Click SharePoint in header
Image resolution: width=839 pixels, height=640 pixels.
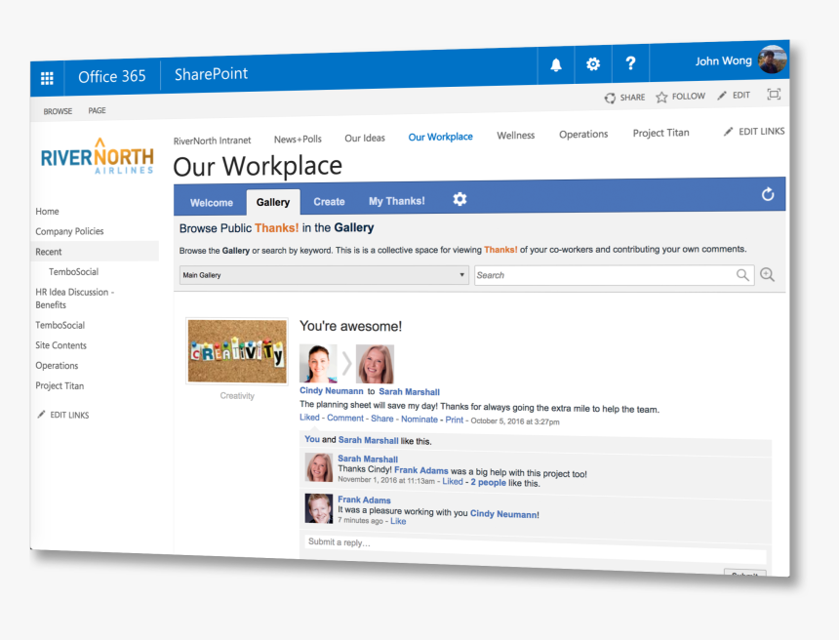coord(211,74)
